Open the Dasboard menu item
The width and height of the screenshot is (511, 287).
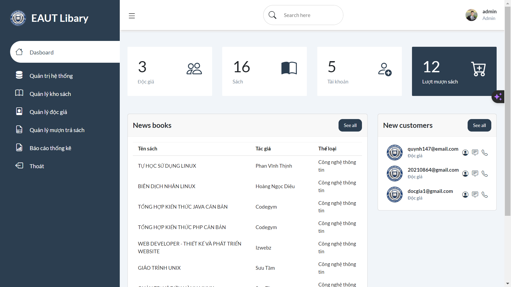pos(65,52)
